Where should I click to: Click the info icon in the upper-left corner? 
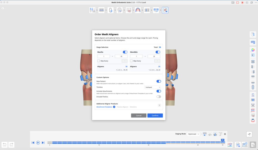click(3, 8)
